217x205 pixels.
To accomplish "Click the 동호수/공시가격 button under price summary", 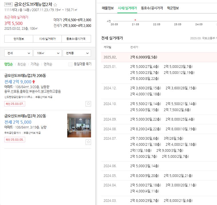I will (76, 39).
